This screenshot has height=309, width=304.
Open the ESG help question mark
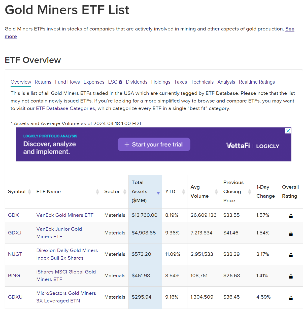[120, 82]
